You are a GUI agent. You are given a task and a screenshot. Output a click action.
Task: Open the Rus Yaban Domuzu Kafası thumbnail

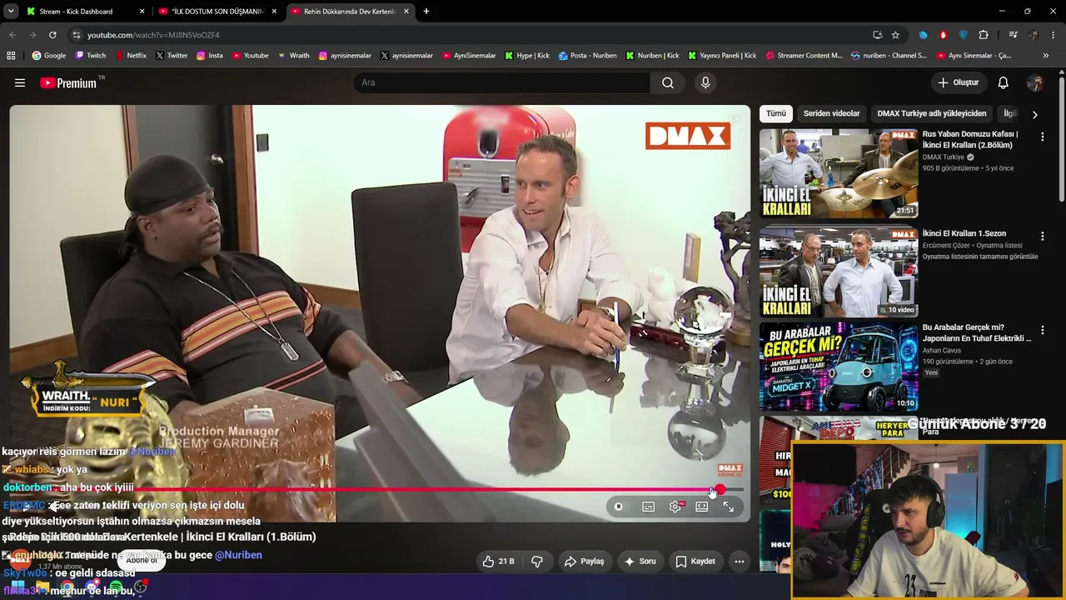pos(839,173)
